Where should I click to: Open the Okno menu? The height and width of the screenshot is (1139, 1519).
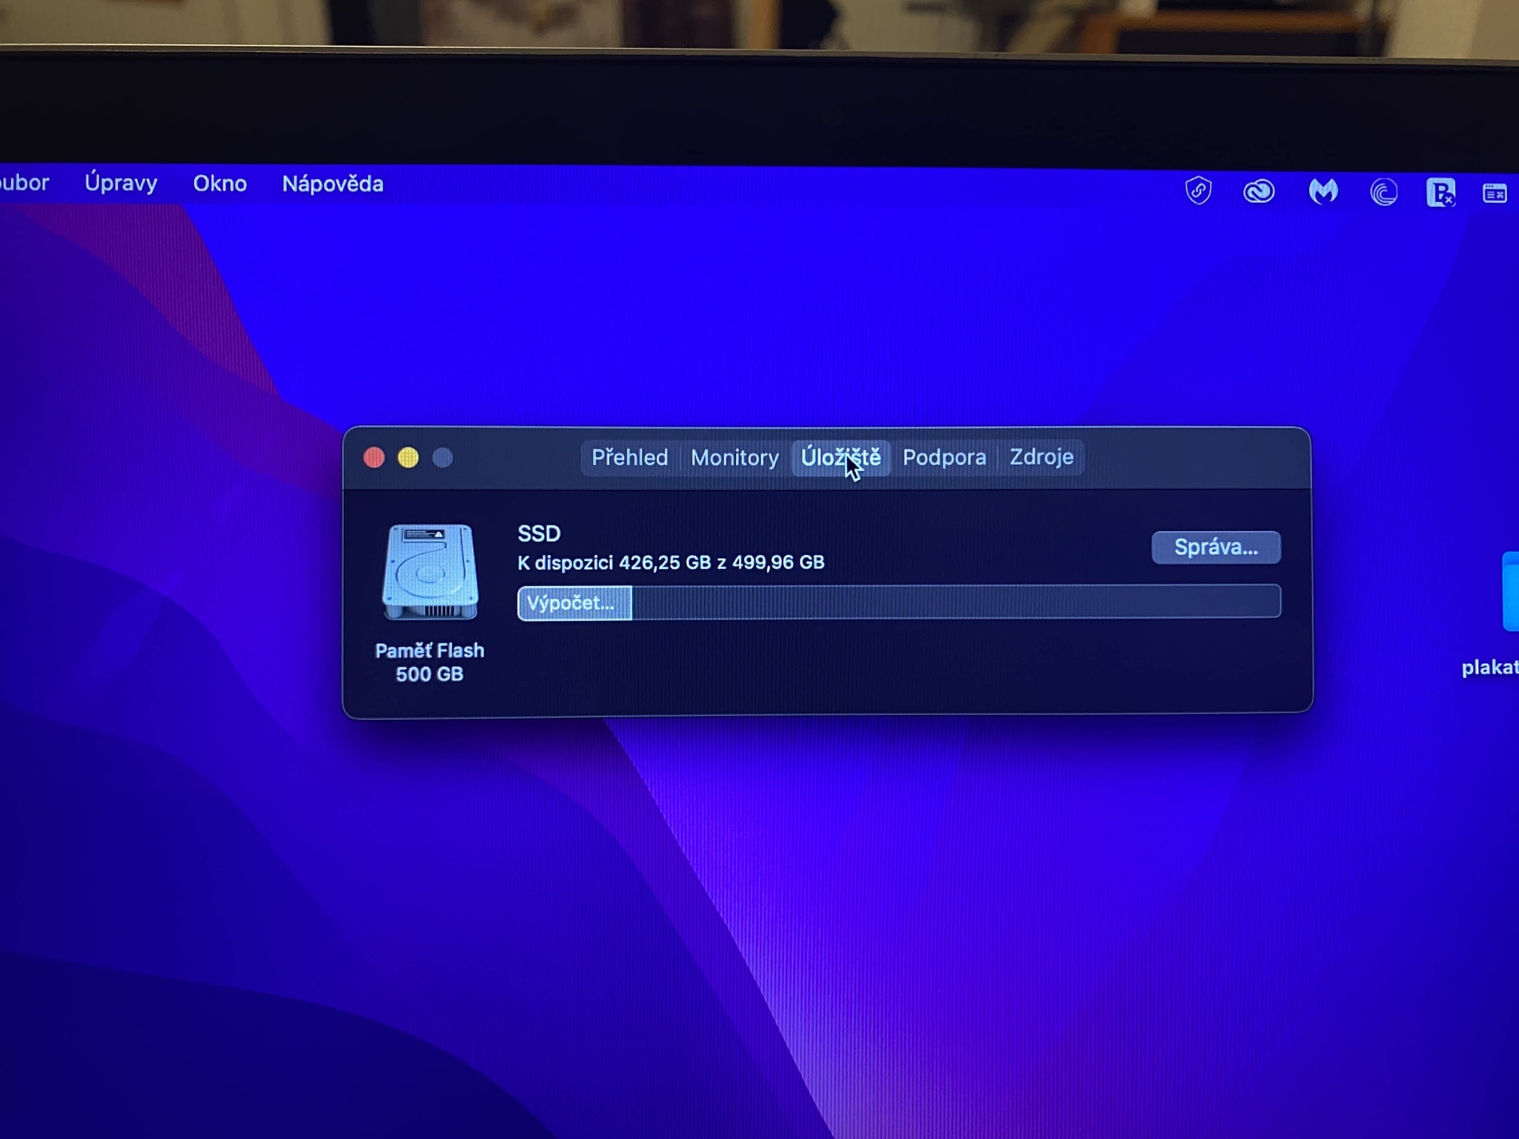[220, 184]
